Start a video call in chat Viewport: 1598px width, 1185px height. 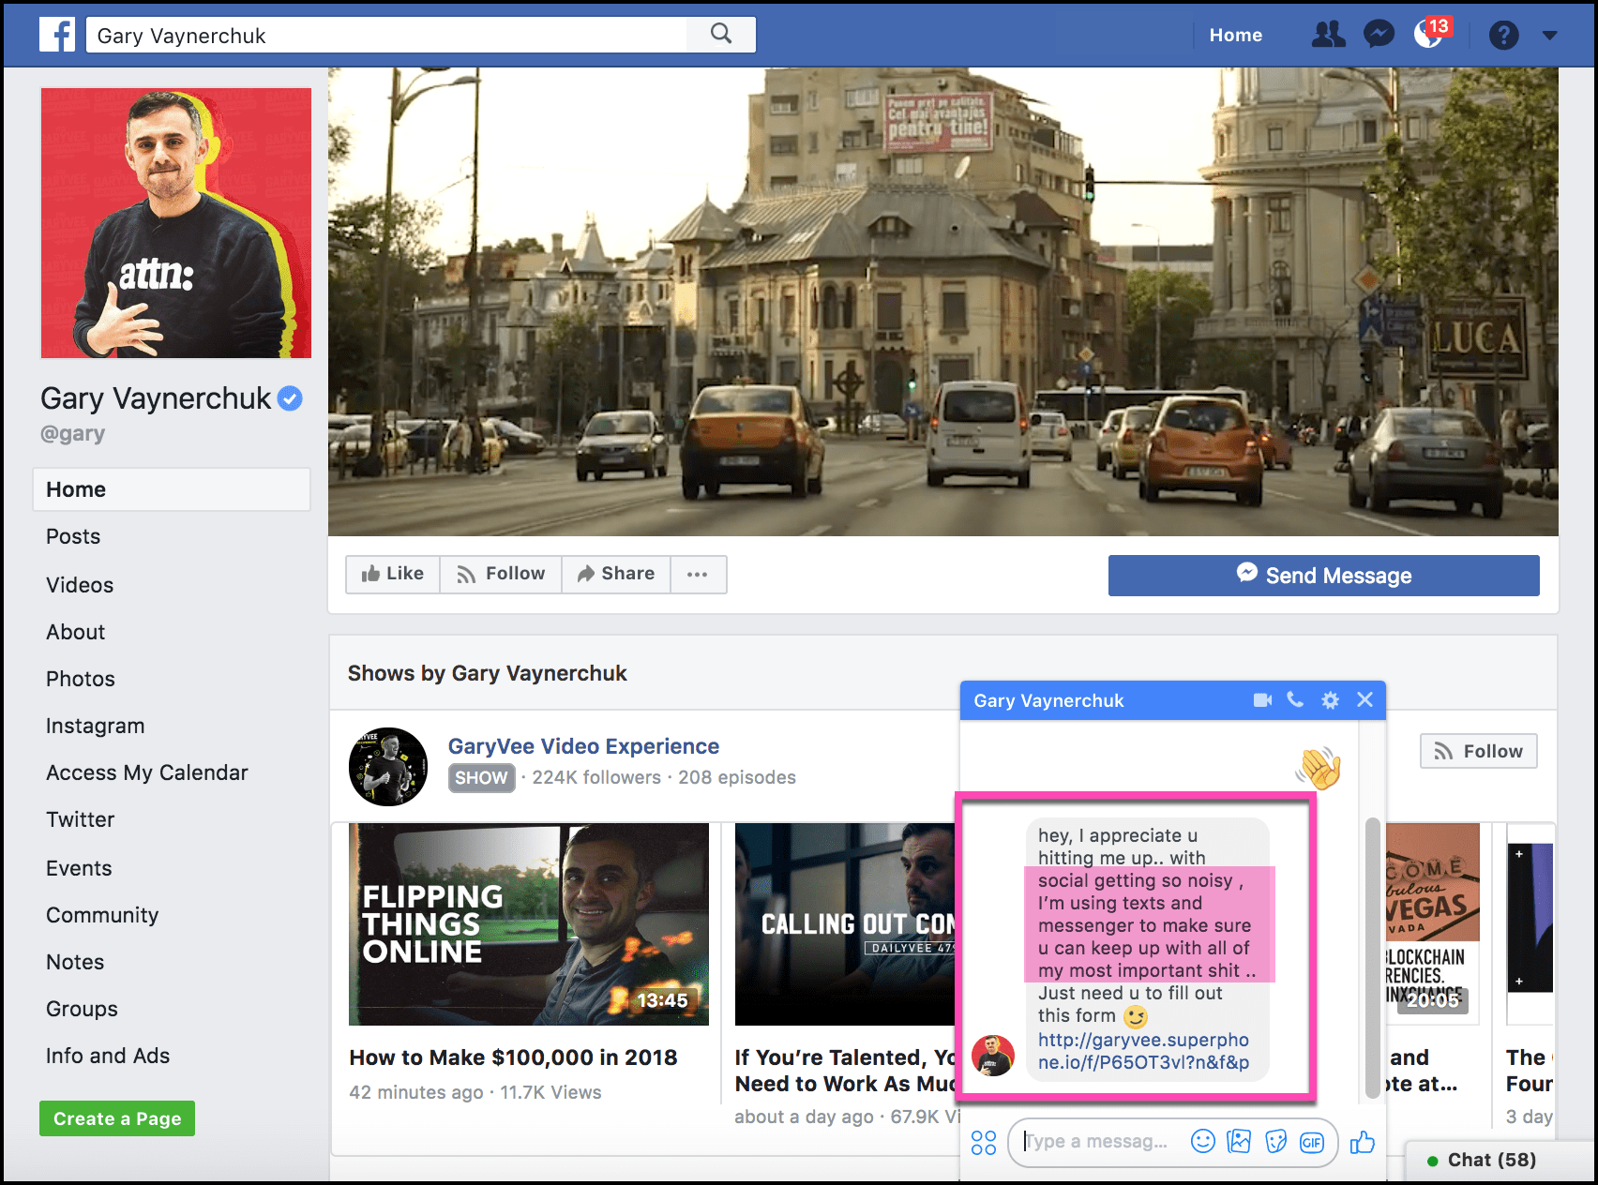click(x=1262, y=700)
